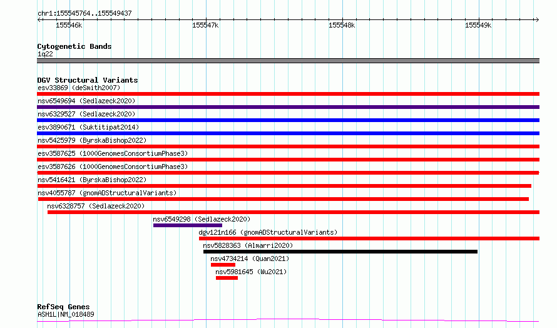Click the red nsv4055787 variant bar
The image size is (557, 328).
284,199
